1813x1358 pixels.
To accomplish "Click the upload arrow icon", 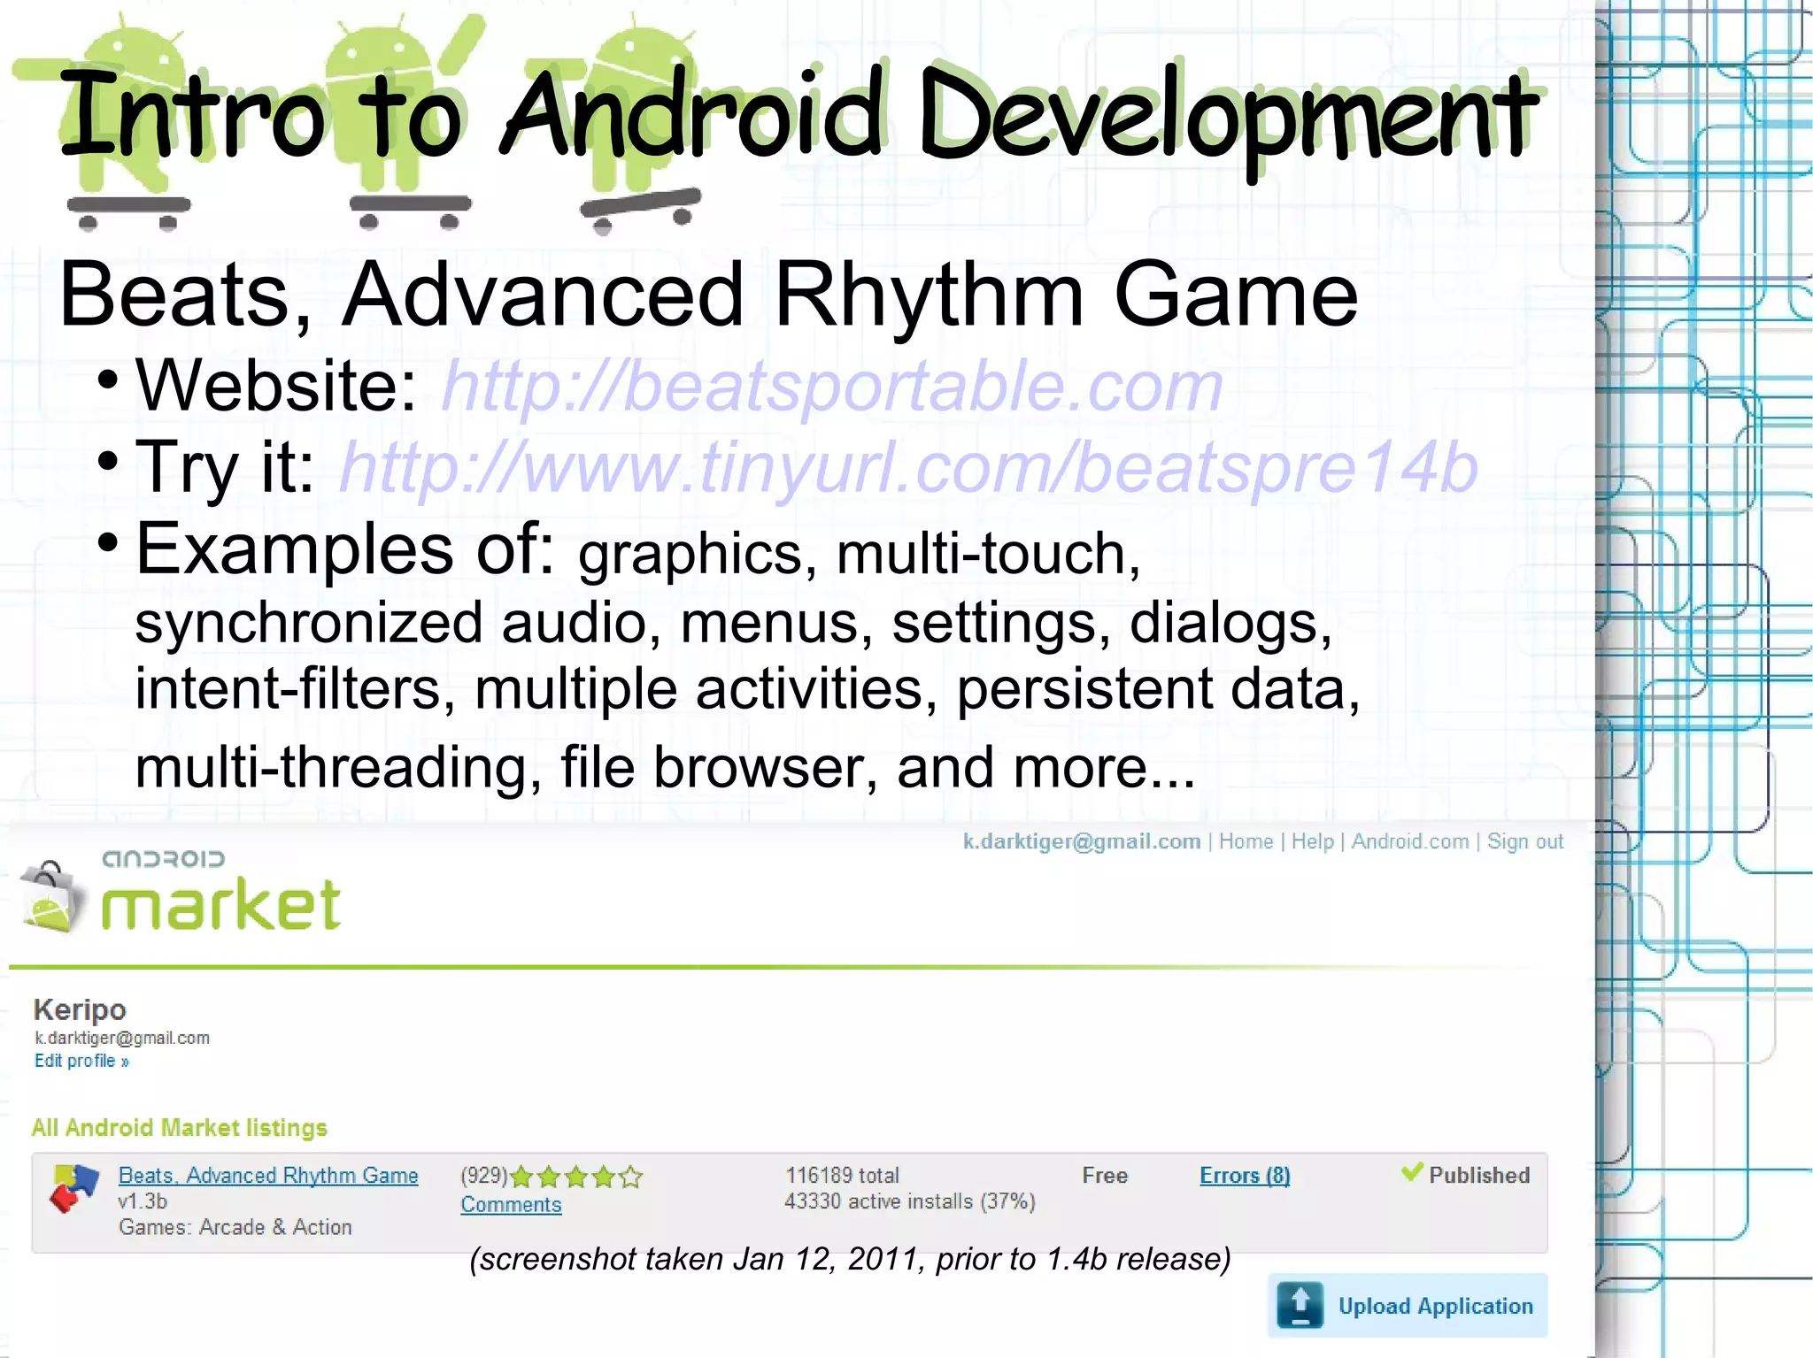I will pyautogui.click(x=1300, y=1305).
